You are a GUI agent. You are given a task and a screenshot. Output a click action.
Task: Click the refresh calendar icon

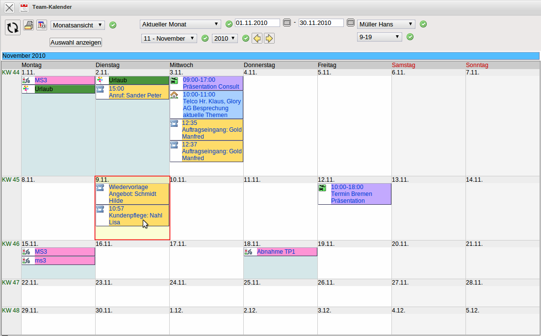point(13,27)
